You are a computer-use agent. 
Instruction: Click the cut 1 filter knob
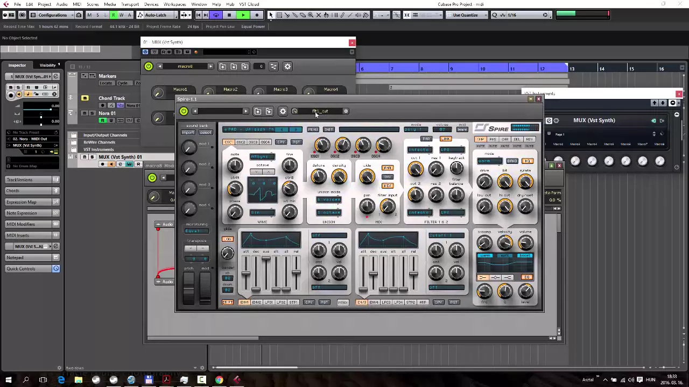pyautogui.click(x=415, y=170)
